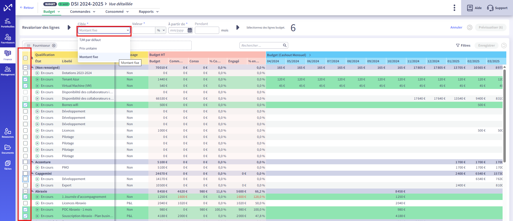
Task: Collapse the (Non renseigné) group
Action: point(32,68)
